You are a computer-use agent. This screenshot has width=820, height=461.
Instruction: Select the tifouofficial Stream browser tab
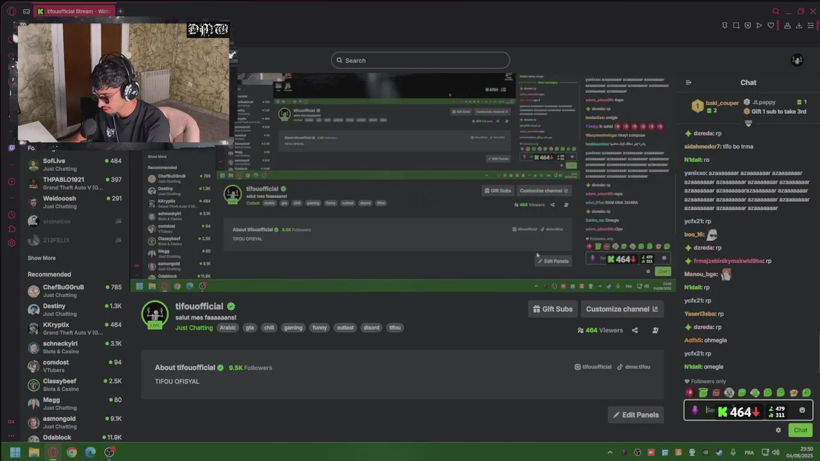[x=74, y=11]
